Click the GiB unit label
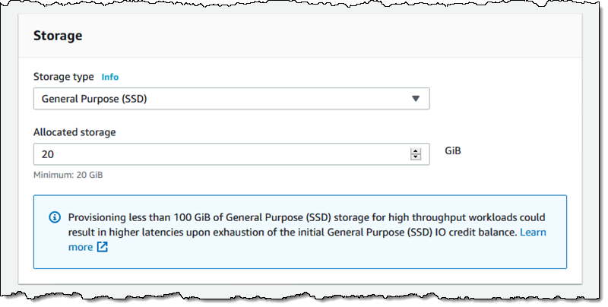The image size is (608, 307). [453, 151]
